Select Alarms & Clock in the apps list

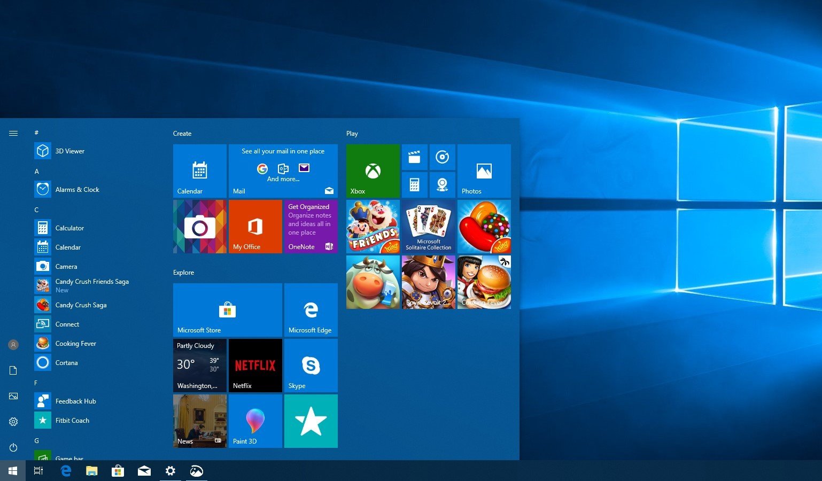[77, 189]
